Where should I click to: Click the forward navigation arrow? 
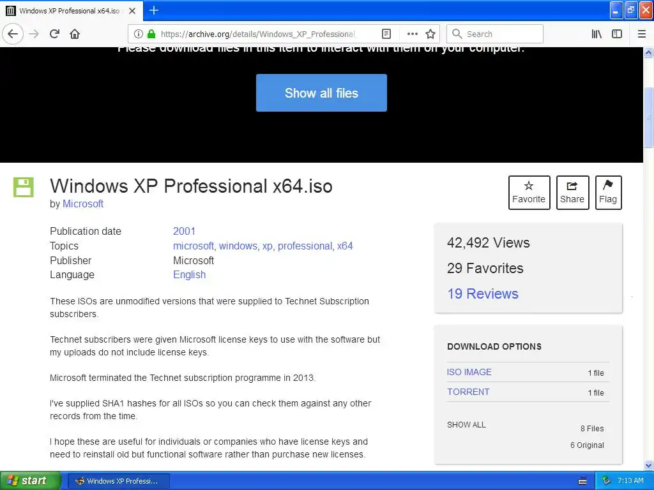click(x=34, y=34)
